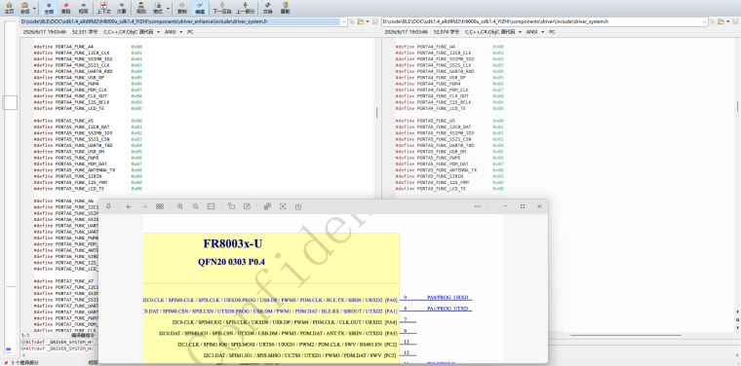Screen dimensions: 741x366
Task: Click fit-to-width icon in image viewer
Action: (x=212, y=206)
